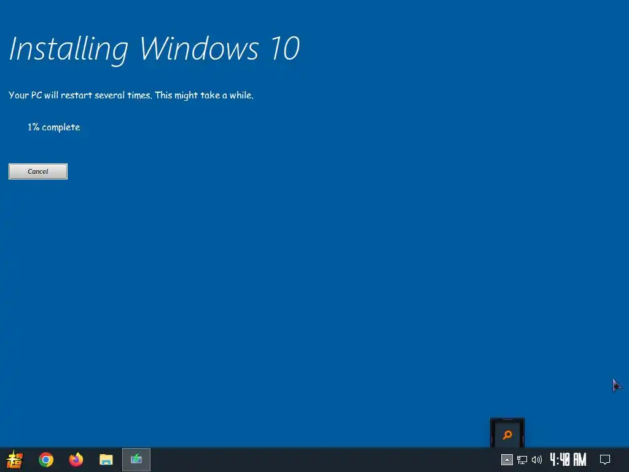Select the active Windows setup taskbar icon
Image resolution: width=629 pixels, height=472 pixels.
click(136, 460)
